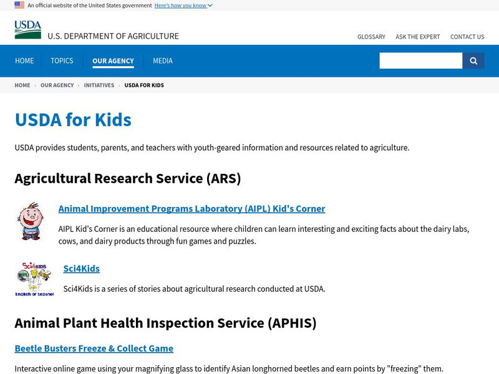Open Animal Improvement Programs Laboratory Kid's Corner link
The width and height of the screenshot is (499, 374).
coord(191,209)
